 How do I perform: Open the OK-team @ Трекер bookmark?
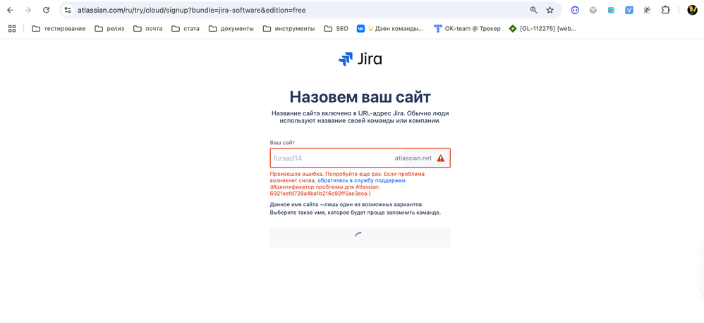click(x=467, y=28)
